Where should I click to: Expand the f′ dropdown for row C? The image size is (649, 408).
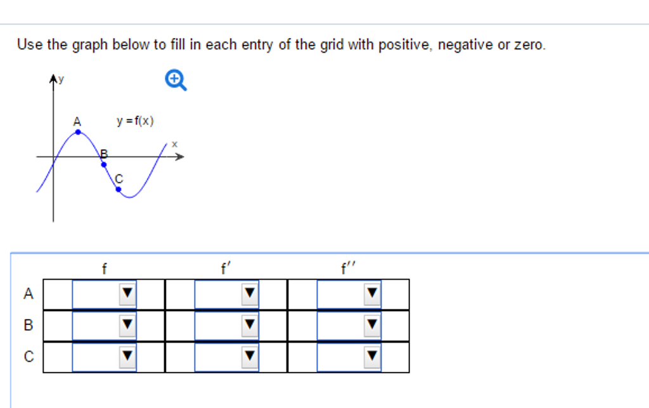(227, 357)
